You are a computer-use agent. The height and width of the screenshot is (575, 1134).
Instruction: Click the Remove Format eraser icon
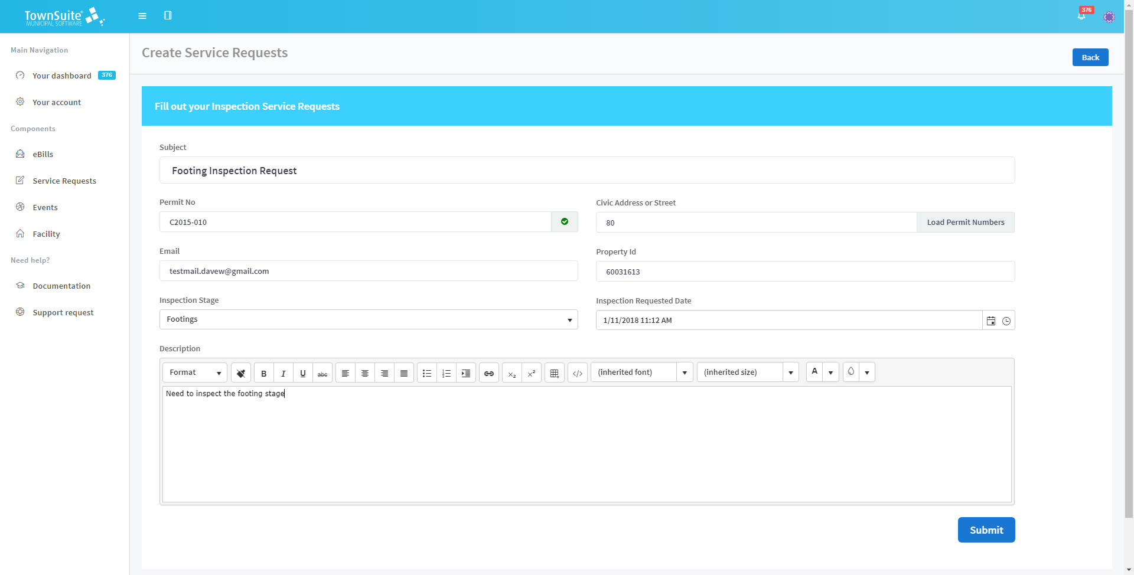pos(240,373)
